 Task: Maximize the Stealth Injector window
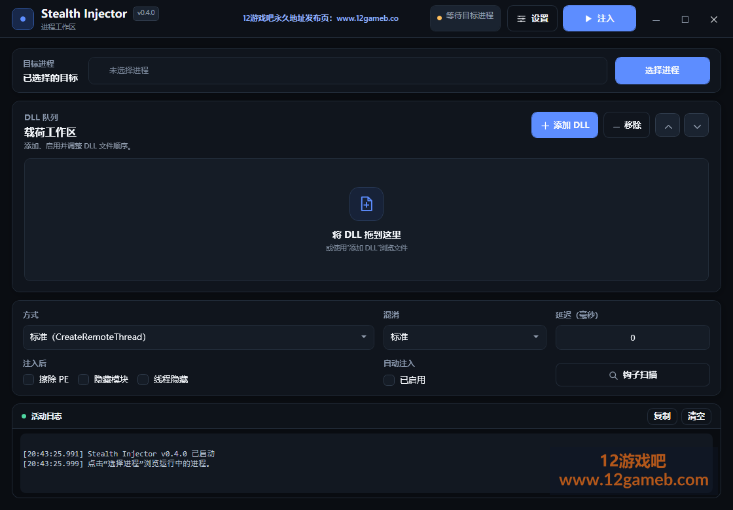click(685, 19)
